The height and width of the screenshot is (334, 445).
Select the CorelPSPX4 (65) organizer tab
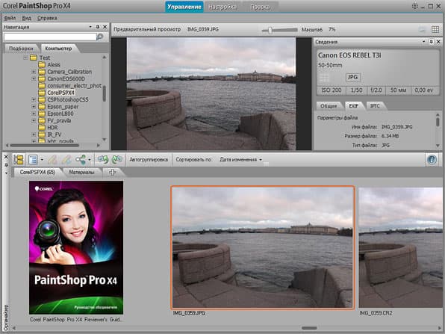pyautogui.click(x=37, y=172)
